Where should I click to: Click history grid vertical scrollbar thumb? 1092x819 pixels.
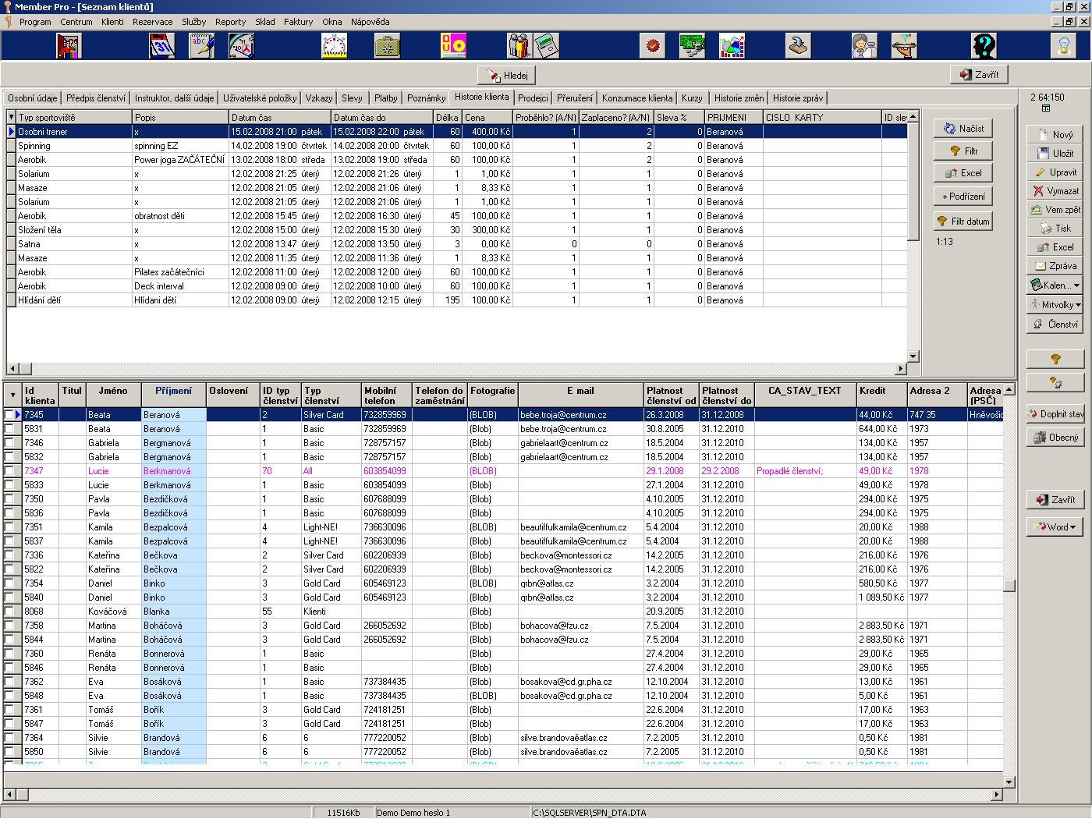pos(913,180)
